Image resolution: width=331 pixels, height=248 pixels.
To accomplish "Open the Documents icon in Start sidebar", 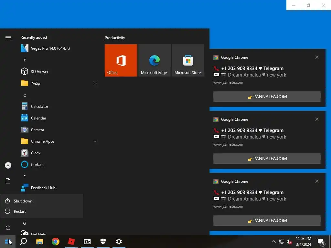I will (x=8, y=181).
